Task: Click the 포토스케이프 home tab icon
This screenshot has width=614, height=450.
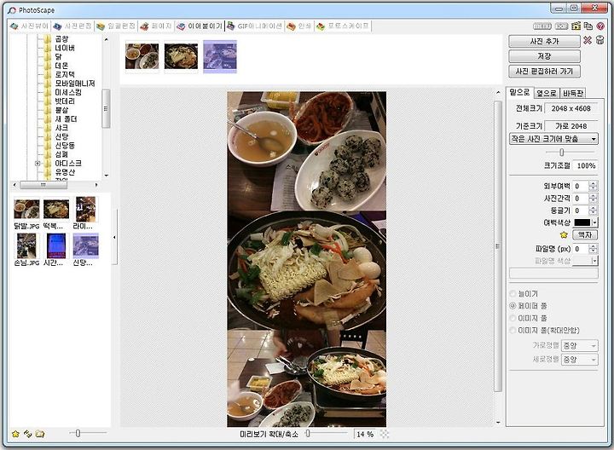Action: [321, 26]
